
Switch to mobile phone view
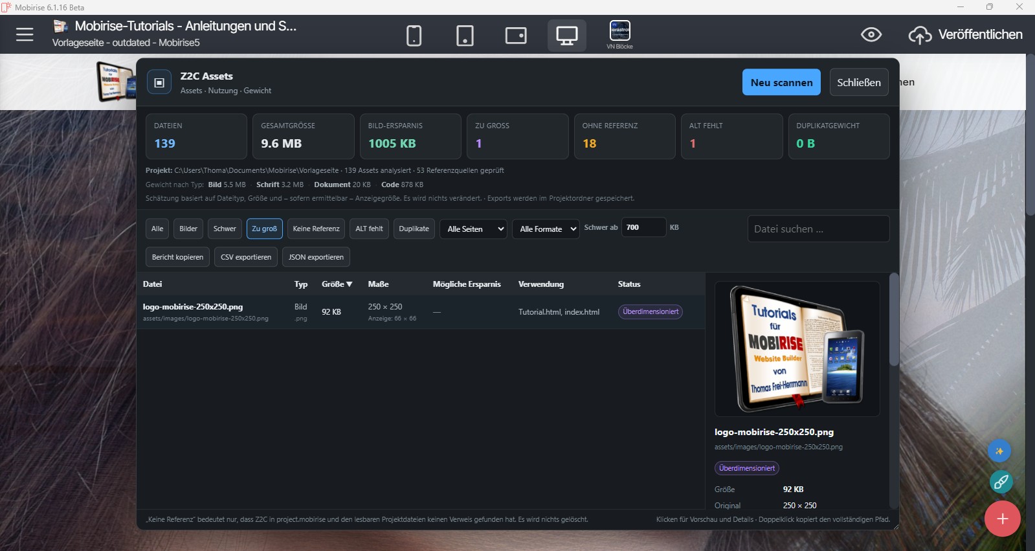tap(414, 35)
